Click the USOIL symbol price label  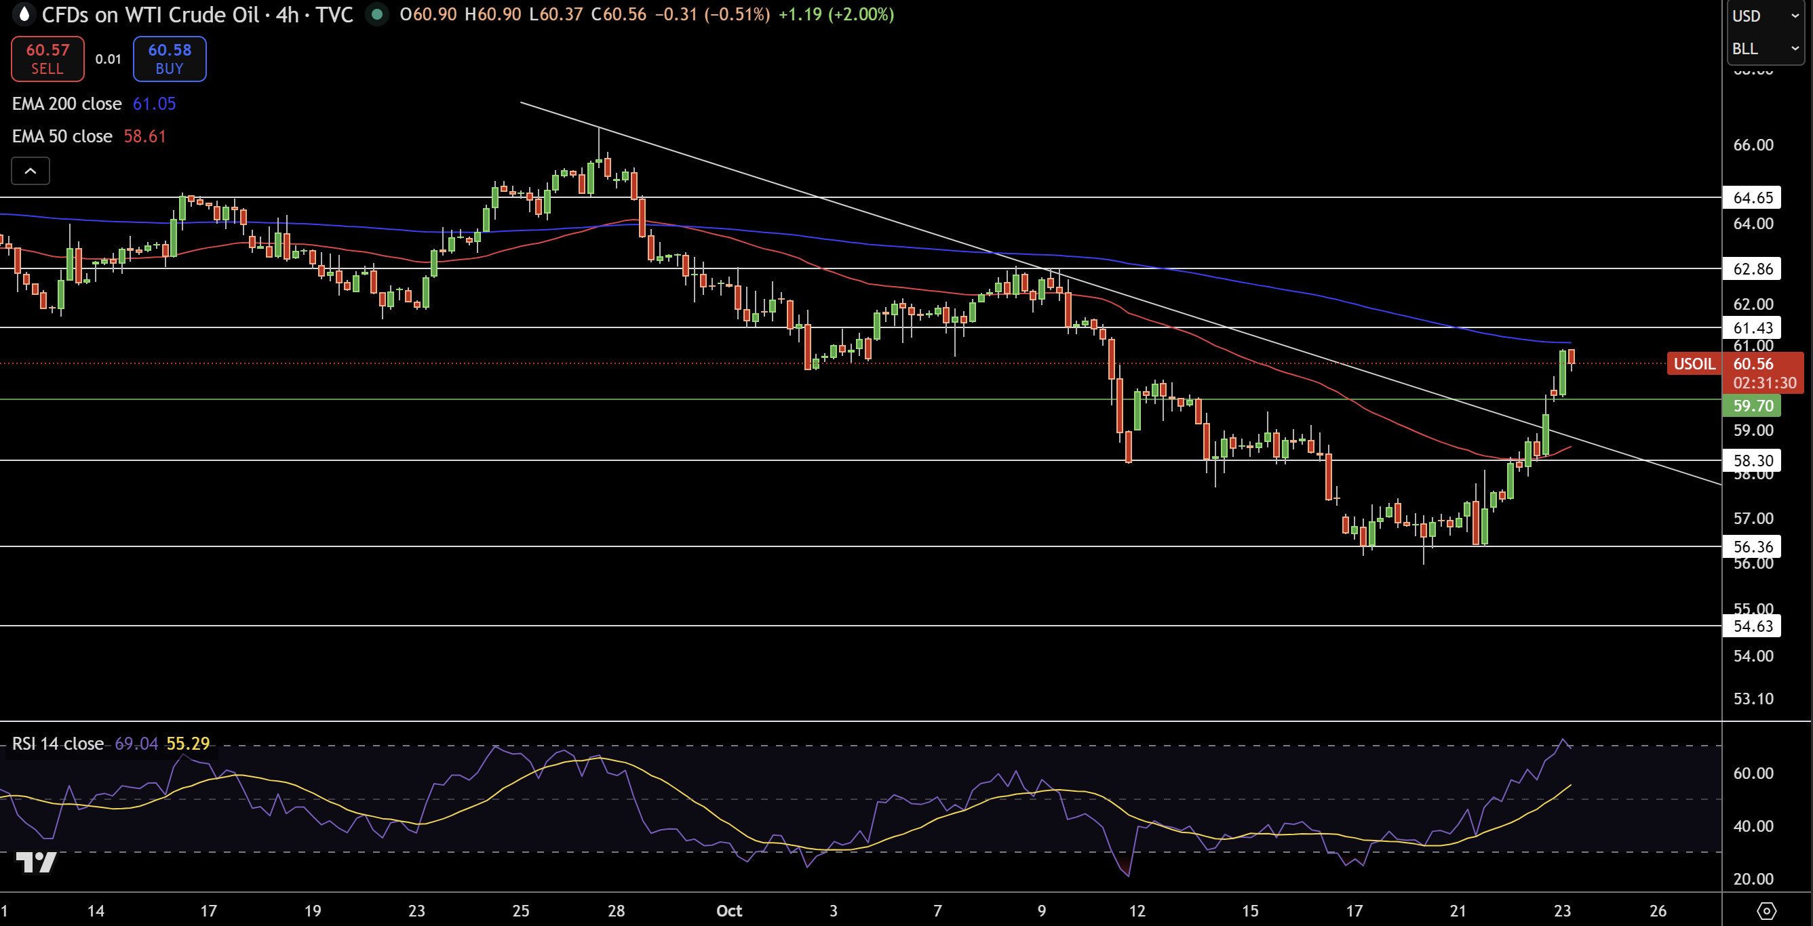(1694, 364)
